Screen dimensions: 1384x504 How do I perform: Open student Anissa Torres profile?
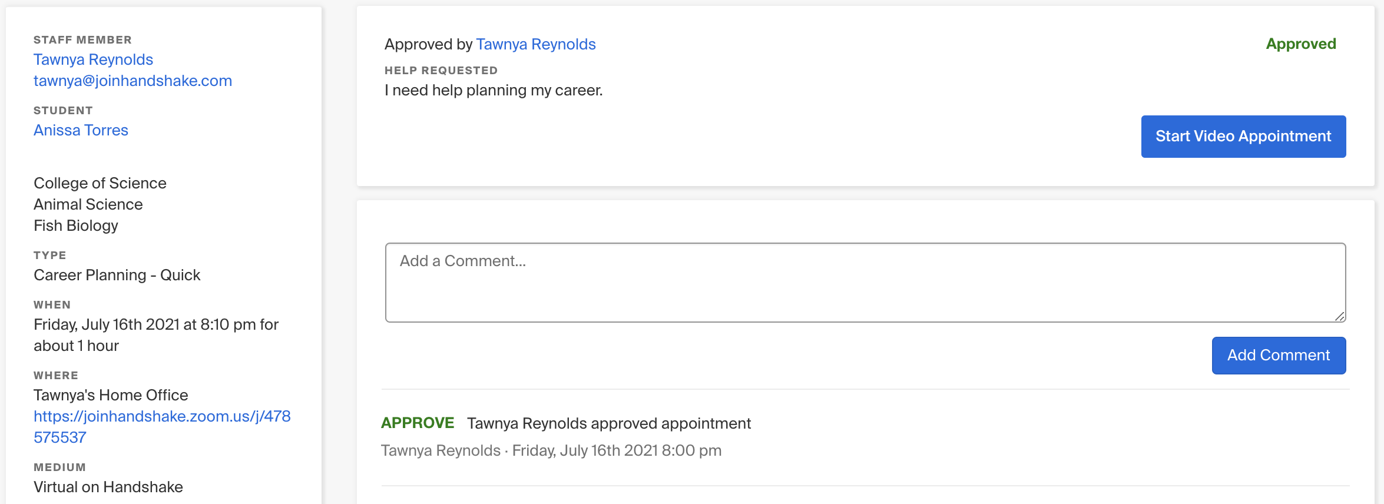point(81,130)
